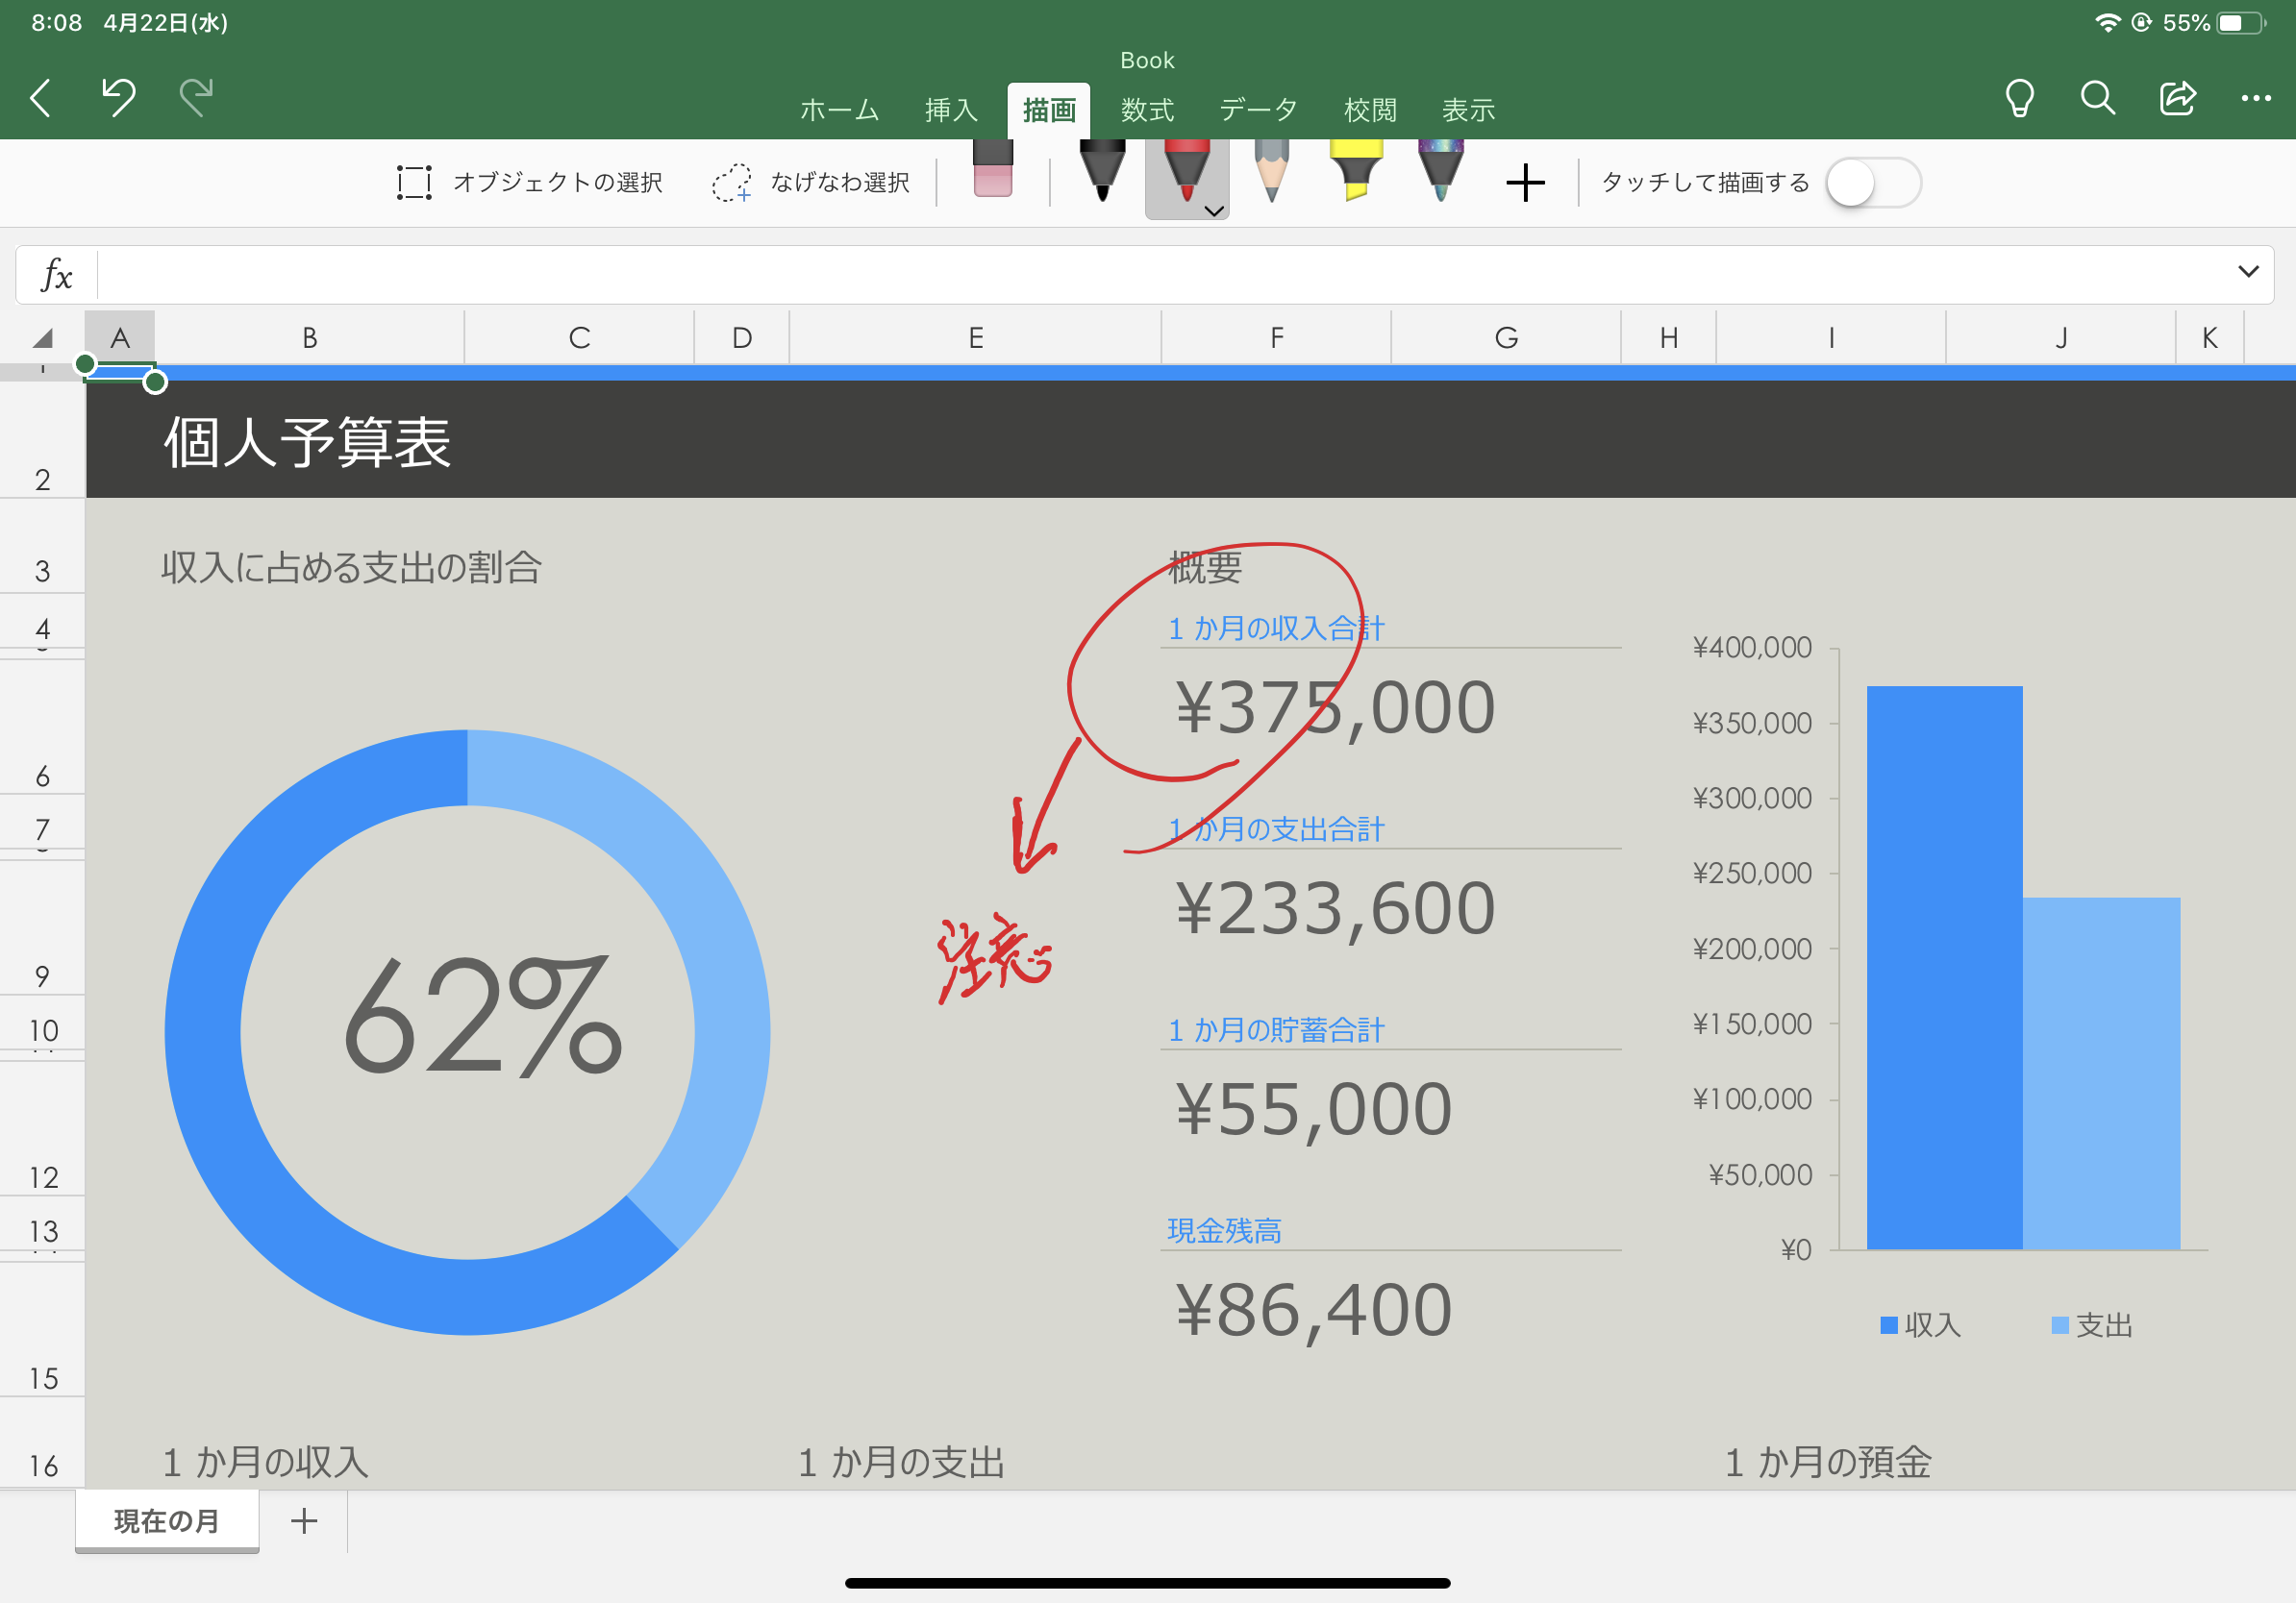Switch to 表示 tab

[x=1468, y=110]
